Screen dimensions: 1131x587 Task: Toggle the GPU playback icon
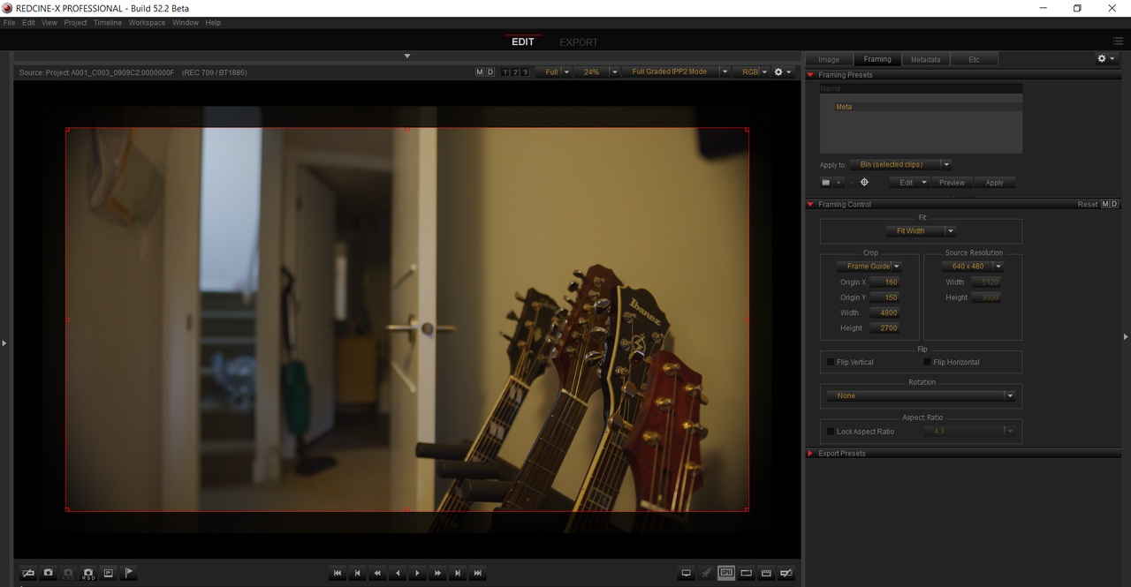(x=725, y=573)
